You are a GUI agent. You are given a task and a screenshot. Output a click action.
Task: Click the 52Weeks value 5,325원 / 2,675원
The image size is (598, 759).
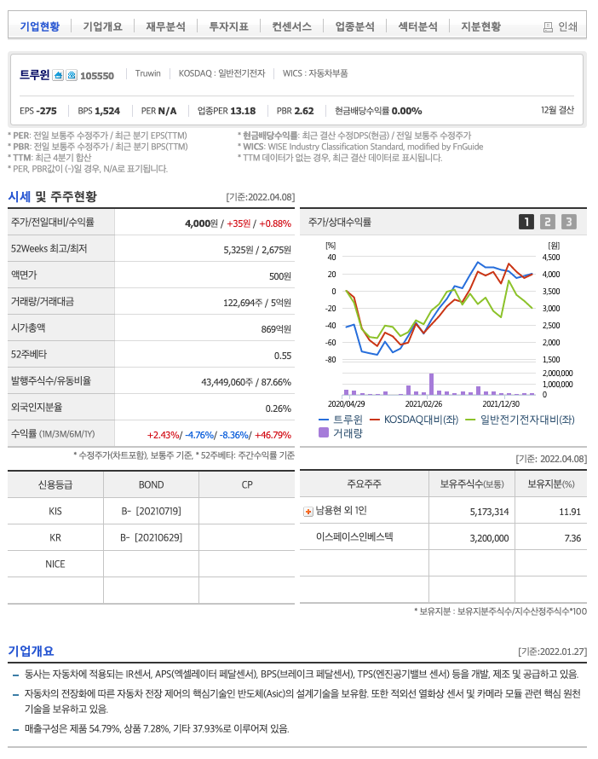point(257,250)
